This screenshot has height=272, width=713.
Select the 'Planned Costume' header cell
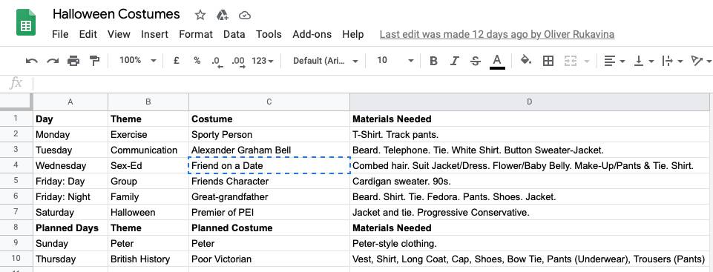tap(269, 228)
